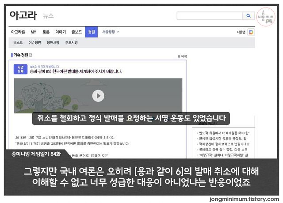This screenshot has height=203, width=283.
Task: Click the petition title about 용과 같이 6
Action: (76, 71)
